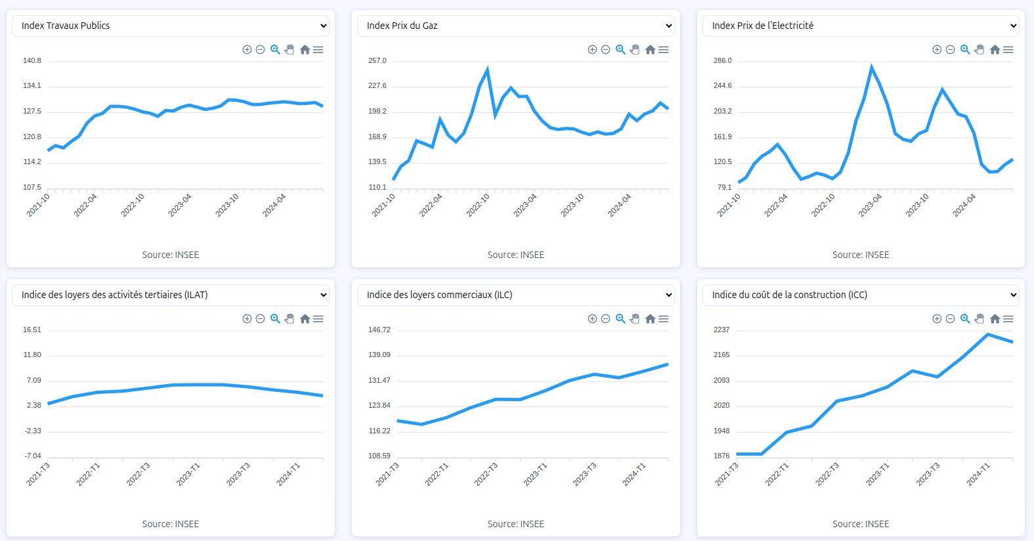Screen dimensions: 1034x541
Task: Open the ICC construction cost dropdown
Action: pos(861,295)
